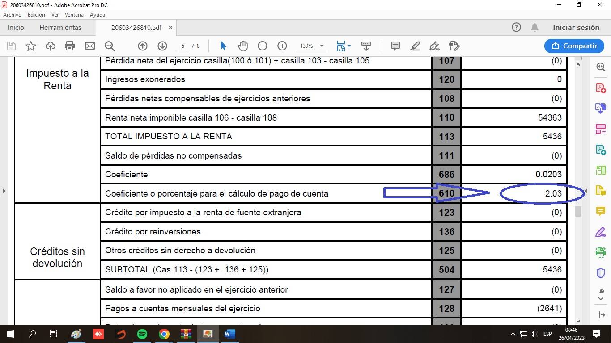Open Protect shield tool in sidebar

pyautogui.click(x=600, y=273)
